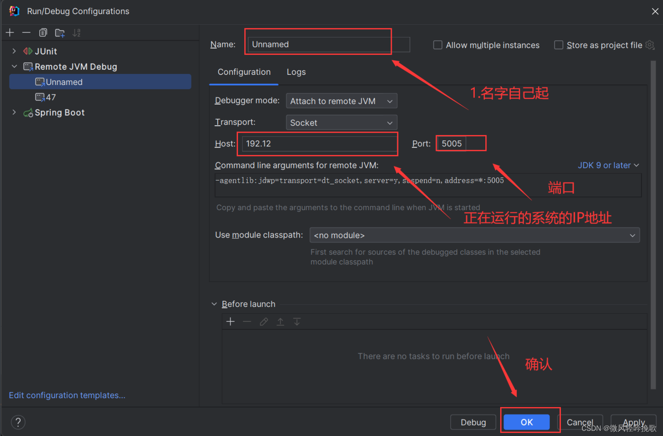663x436 pixels.
Task: Edit the Before launch task
Action: pos(264,322)
